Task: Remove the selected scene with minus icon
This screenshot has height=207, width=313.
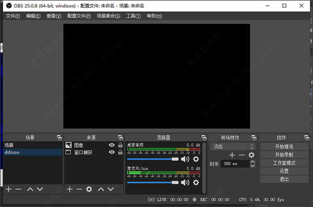Action: [18, 189]
